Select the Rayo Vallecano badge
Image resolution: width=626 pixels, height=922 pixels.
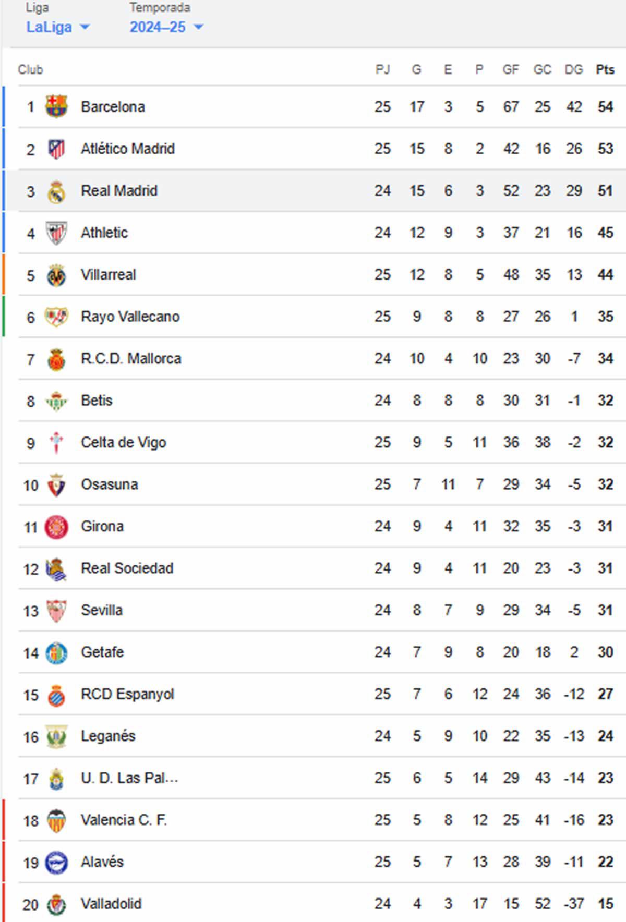point(57,316)
